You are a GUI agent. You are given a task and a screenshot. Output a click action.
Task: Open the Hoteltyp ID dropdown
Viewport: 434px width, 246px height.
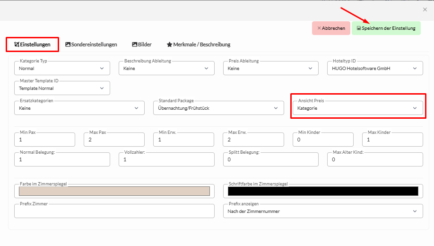pos(375,69)
